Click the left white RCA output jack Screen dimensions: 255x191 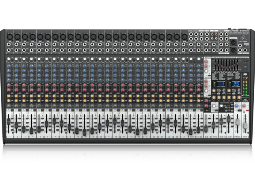(212, 39)
